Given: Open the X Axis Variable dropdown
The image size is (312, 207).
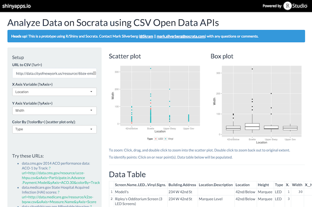Looking at the screenshot, I should [54, 92].
